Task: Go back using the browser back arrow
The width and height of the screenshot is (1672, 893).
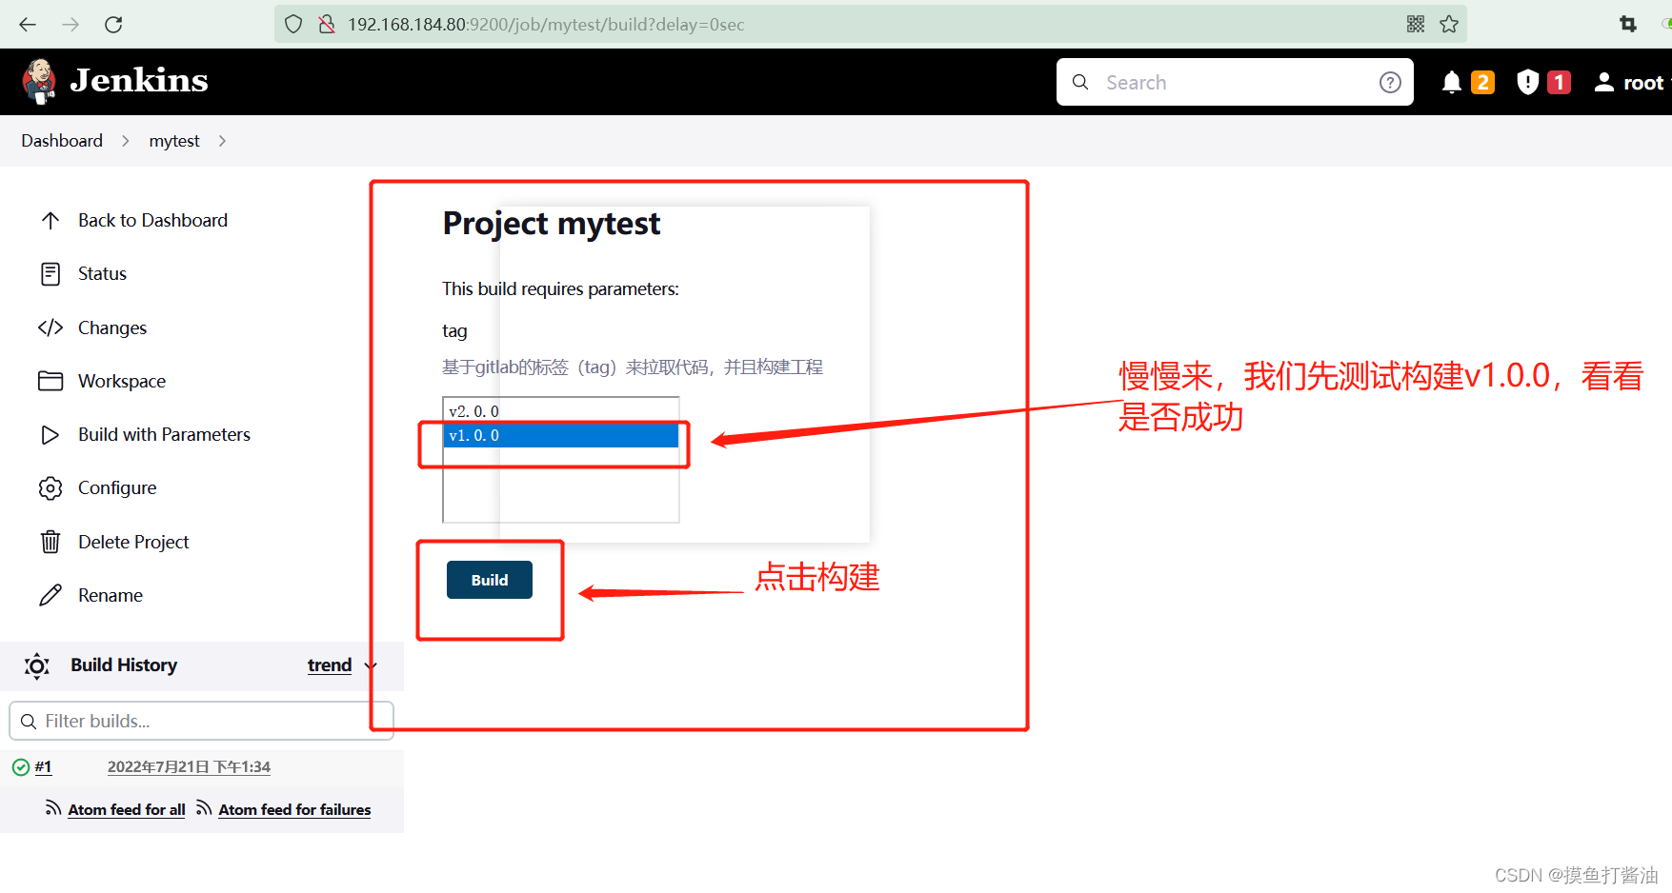Action: click(28, 25)
